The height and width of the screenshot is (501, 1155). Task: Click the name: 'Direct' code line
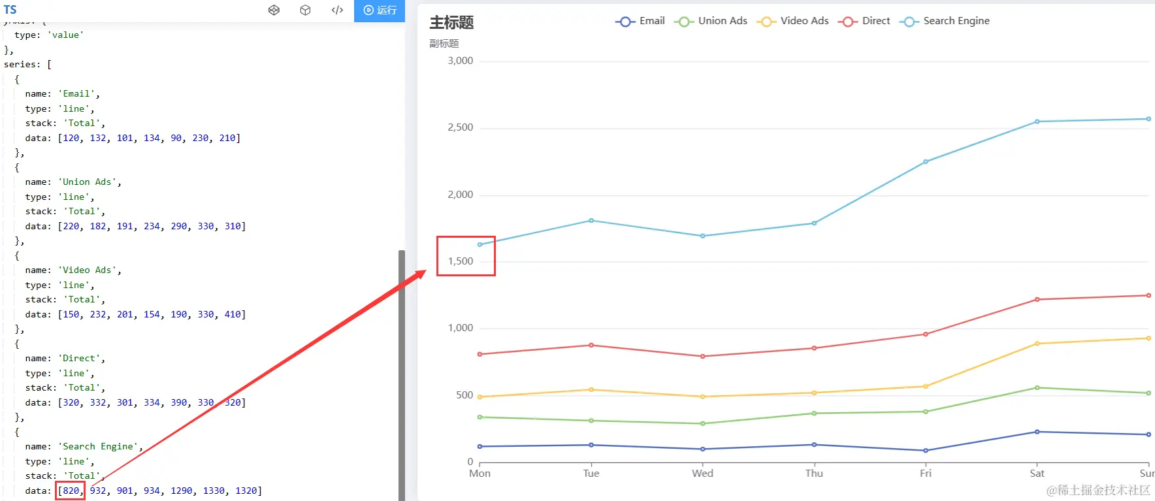65,359
